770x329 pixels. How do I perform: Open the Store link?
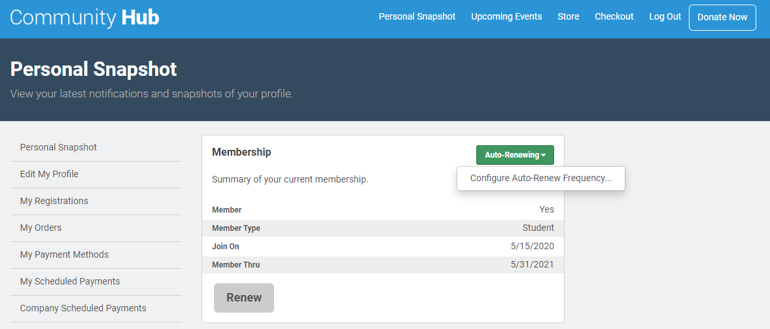(x=568, y=17)
